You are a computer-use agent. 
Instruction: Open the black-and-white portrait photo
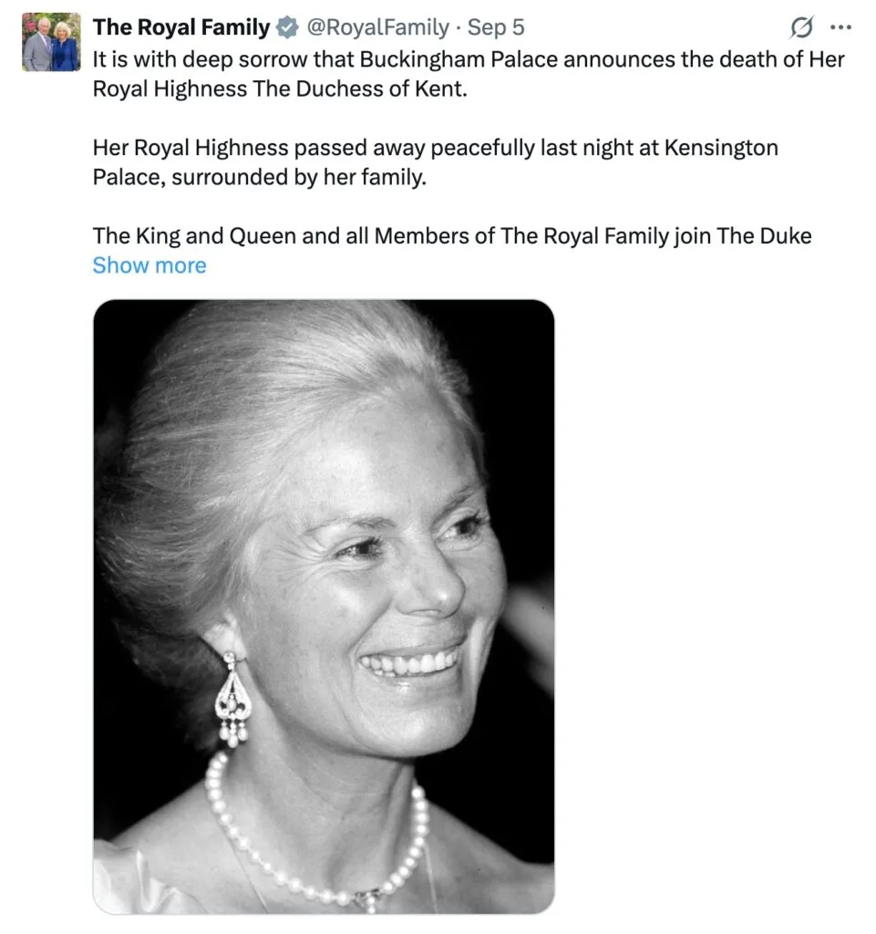[x=324, y=607]
